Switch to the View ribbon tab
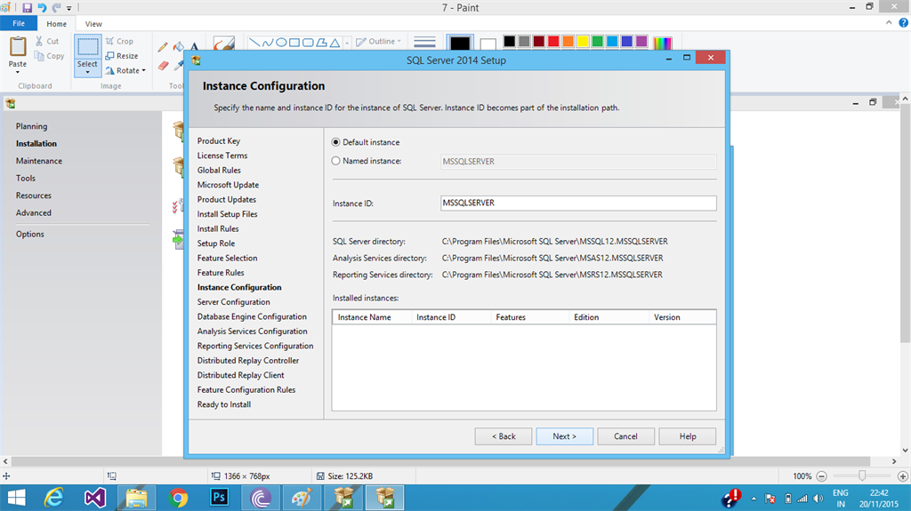 click(x=93, y=24)
